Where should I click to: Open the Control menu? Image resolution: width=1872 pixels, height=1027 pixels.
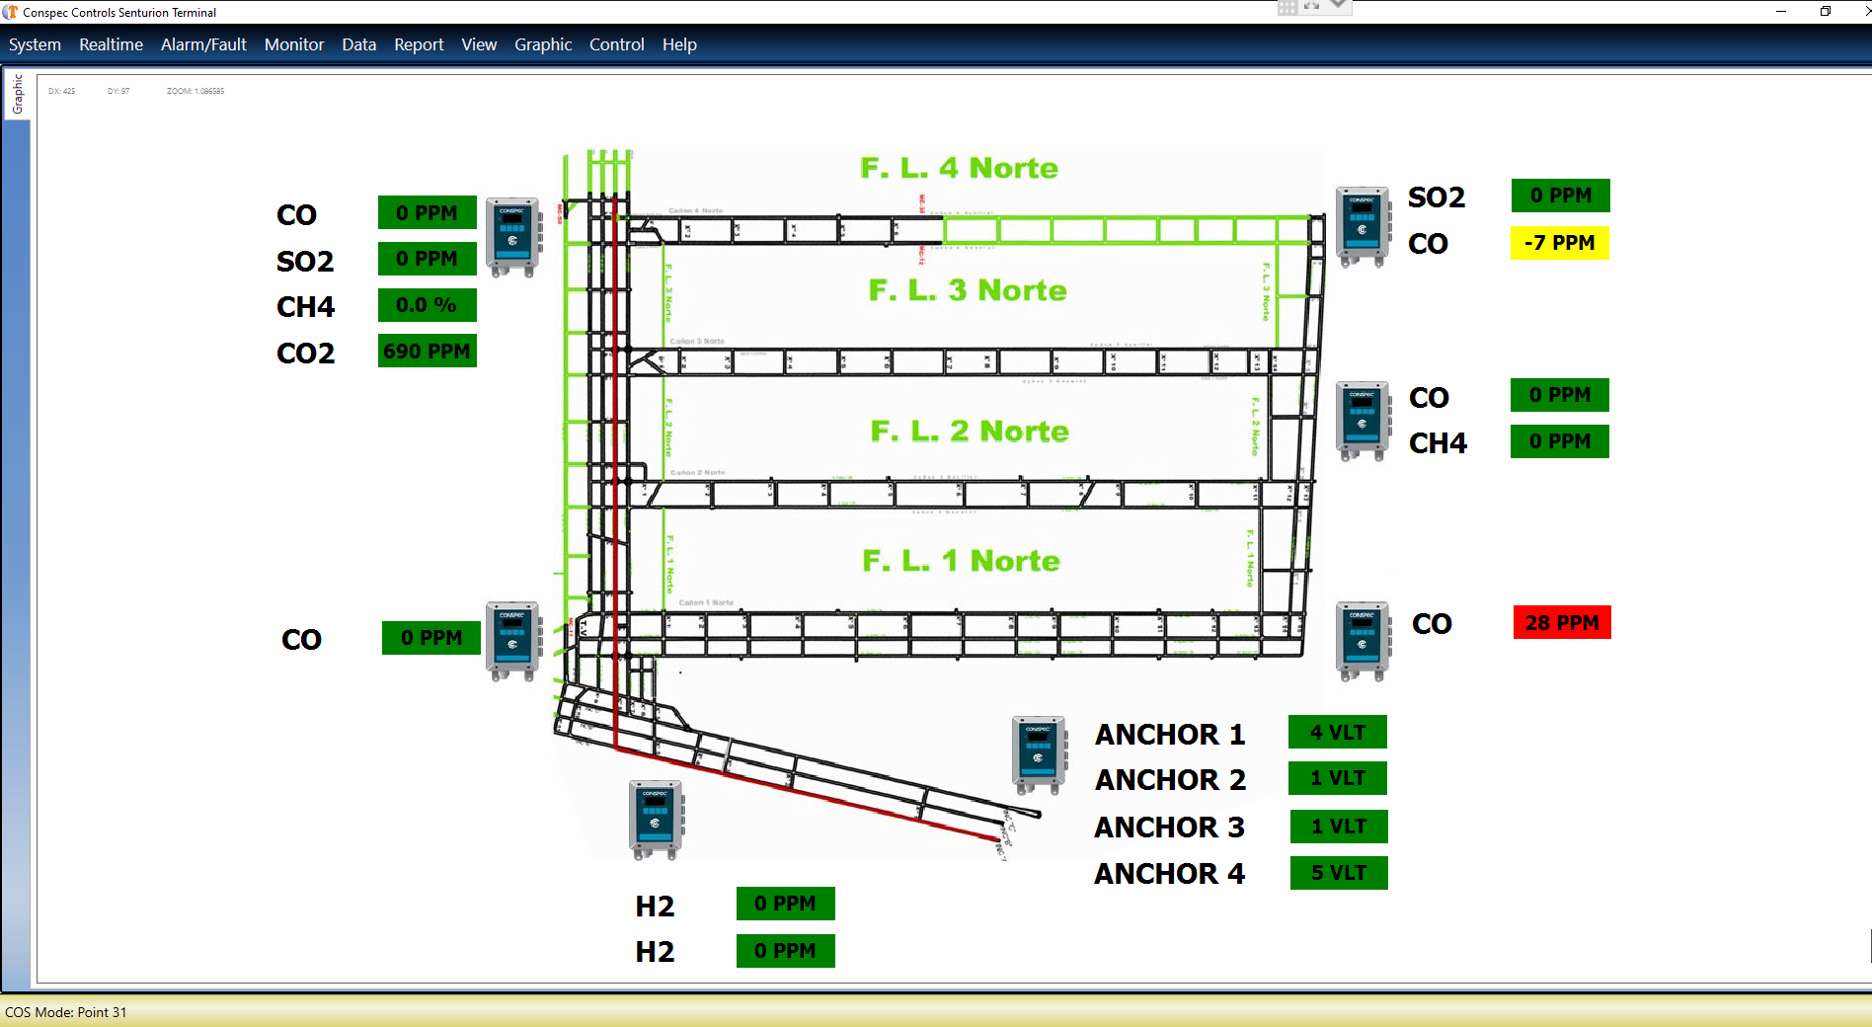pyautogui.click(x=616, y=44)
